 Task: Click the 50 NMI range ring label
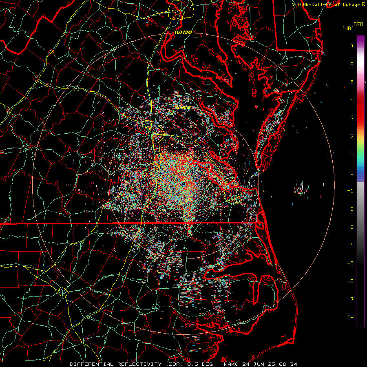point(183,108)
